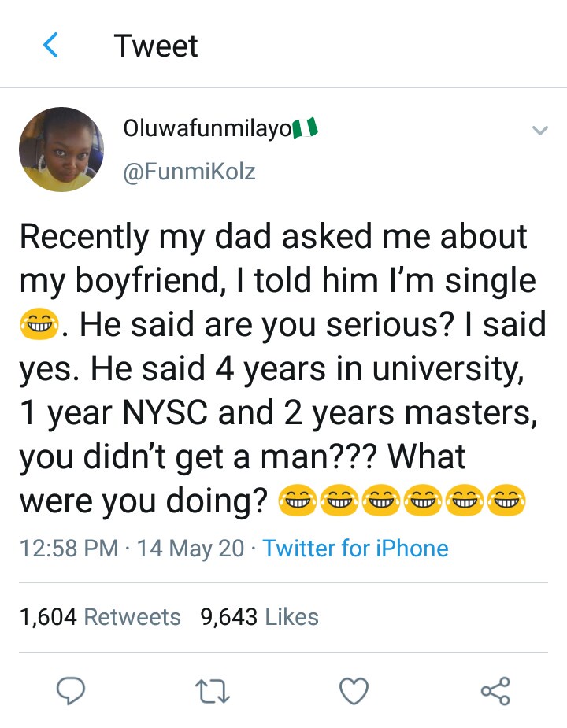The image size is (567, 728).
Task: Click the Tweet header title
Action: (156, 46)
